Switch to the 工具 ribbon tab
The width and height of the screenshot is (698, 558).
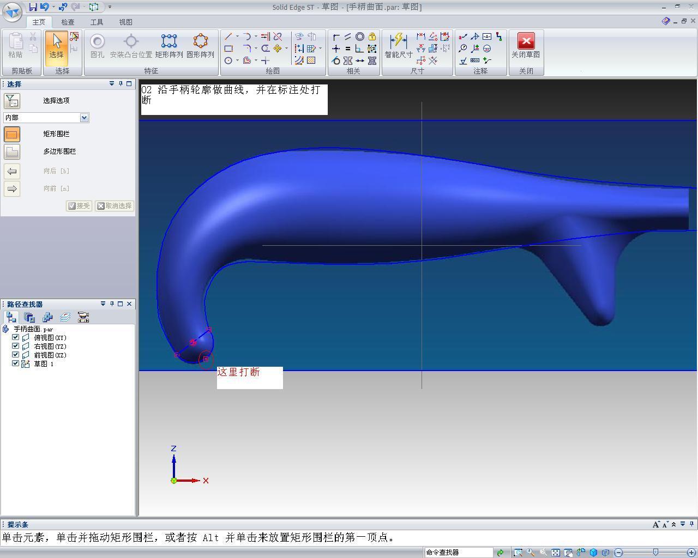97,22
